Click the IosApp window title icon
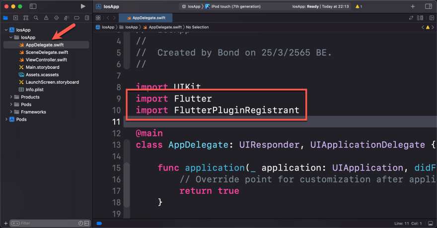 point(98,6)
